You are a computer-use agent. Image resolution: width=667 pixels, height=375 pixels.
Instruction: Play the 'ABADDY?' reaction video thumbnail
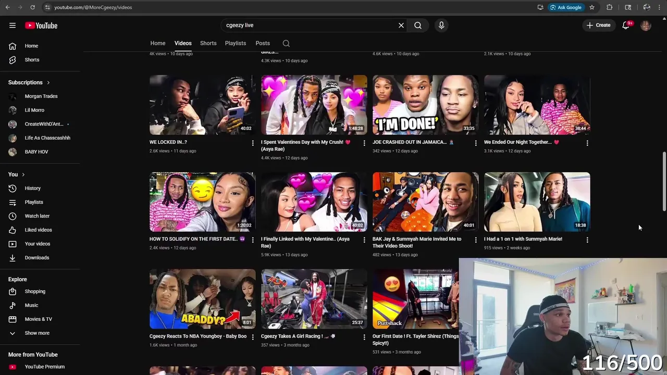203,299
